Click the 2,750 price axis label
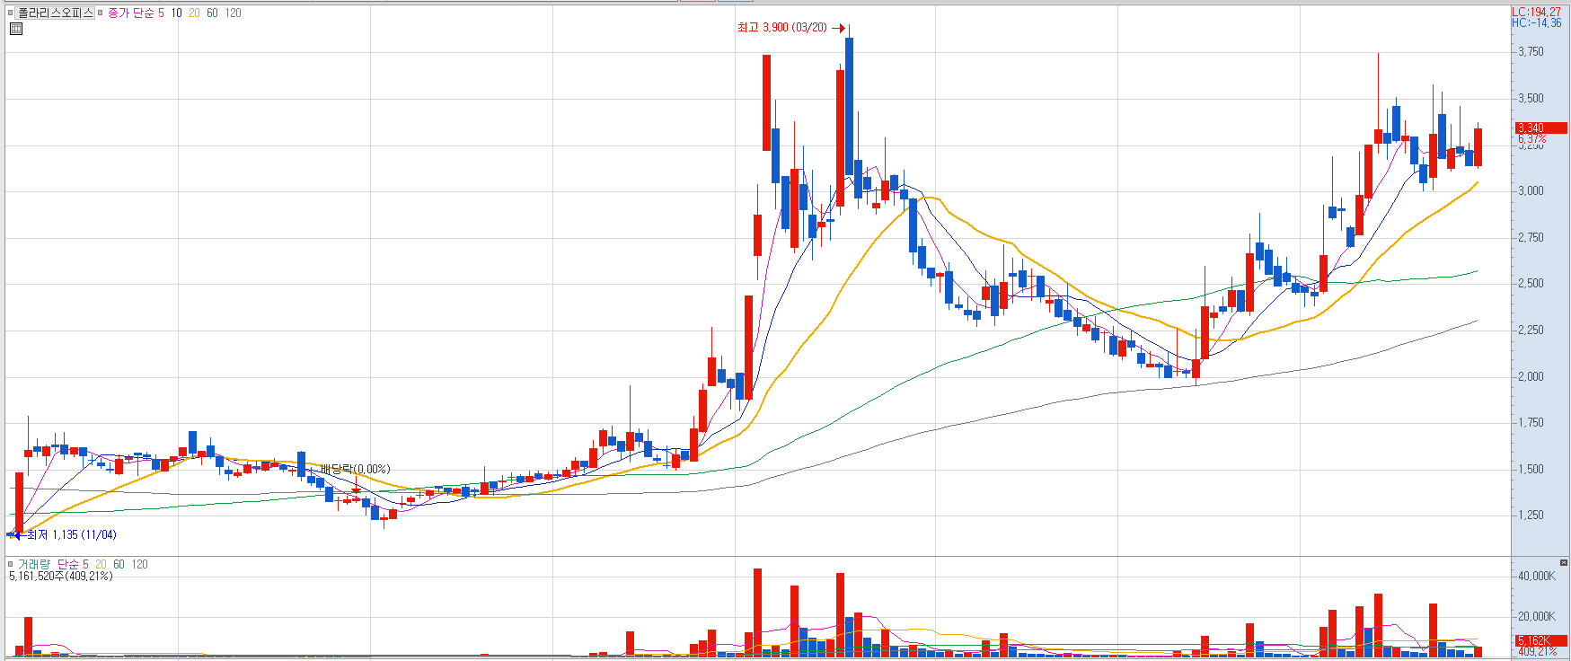Viewport: 1571px width, 661px height. (x=1531, y=238)
